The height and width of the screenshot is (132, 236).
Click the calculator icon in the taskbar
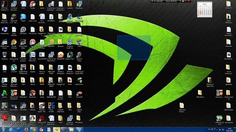pyautogui.click(x=49, y=129)
